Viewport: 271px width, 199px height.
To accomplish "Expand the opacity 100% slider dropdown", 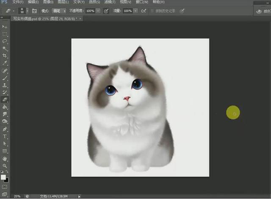I will (x=98, y=11).
